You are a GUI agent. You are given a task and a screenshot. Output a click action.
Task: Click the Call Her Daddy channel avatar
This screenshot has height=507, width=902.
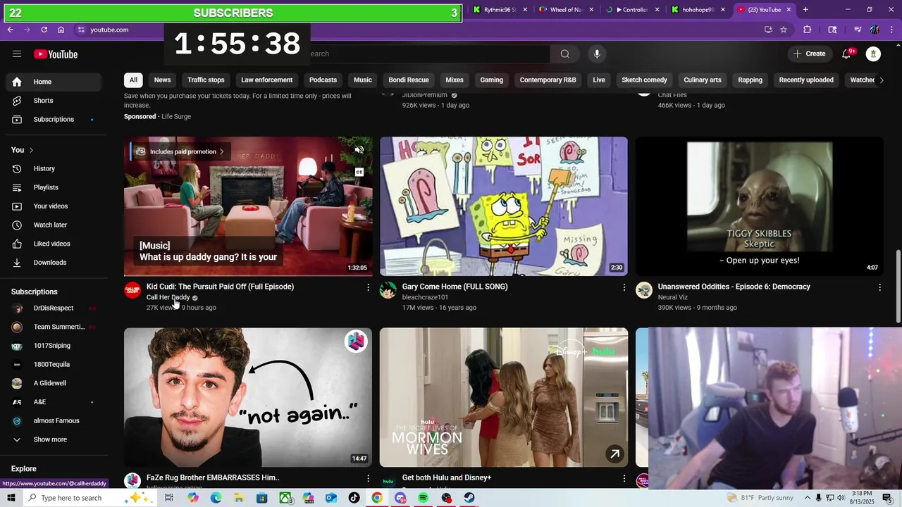pos(132,290)
